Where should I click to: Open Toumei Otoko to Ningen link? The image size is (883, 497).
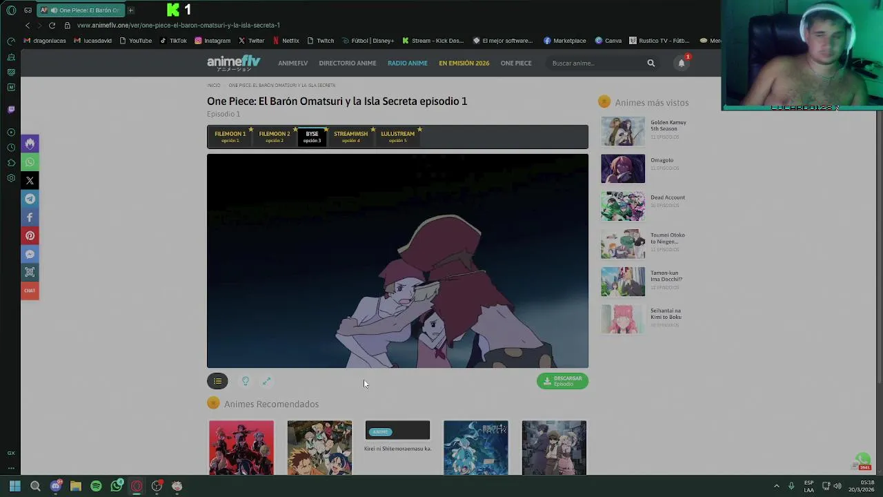coord(668,238)
